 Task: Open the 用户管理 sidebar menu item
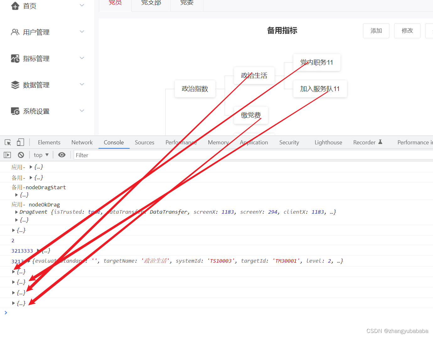pos(47,32)
